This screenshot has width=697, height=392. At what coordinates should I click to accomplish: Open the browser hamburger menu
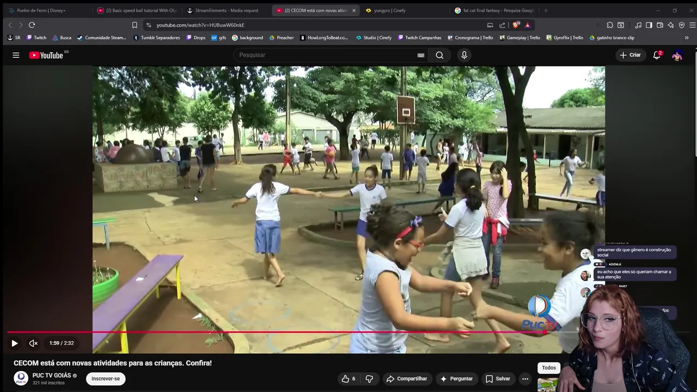[692, 25]
